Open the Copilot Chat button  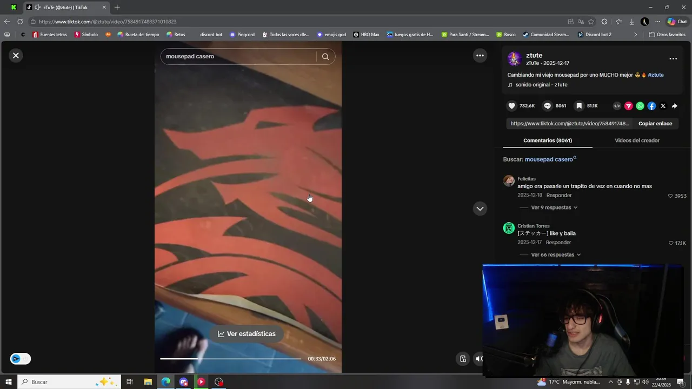point(677,22)
